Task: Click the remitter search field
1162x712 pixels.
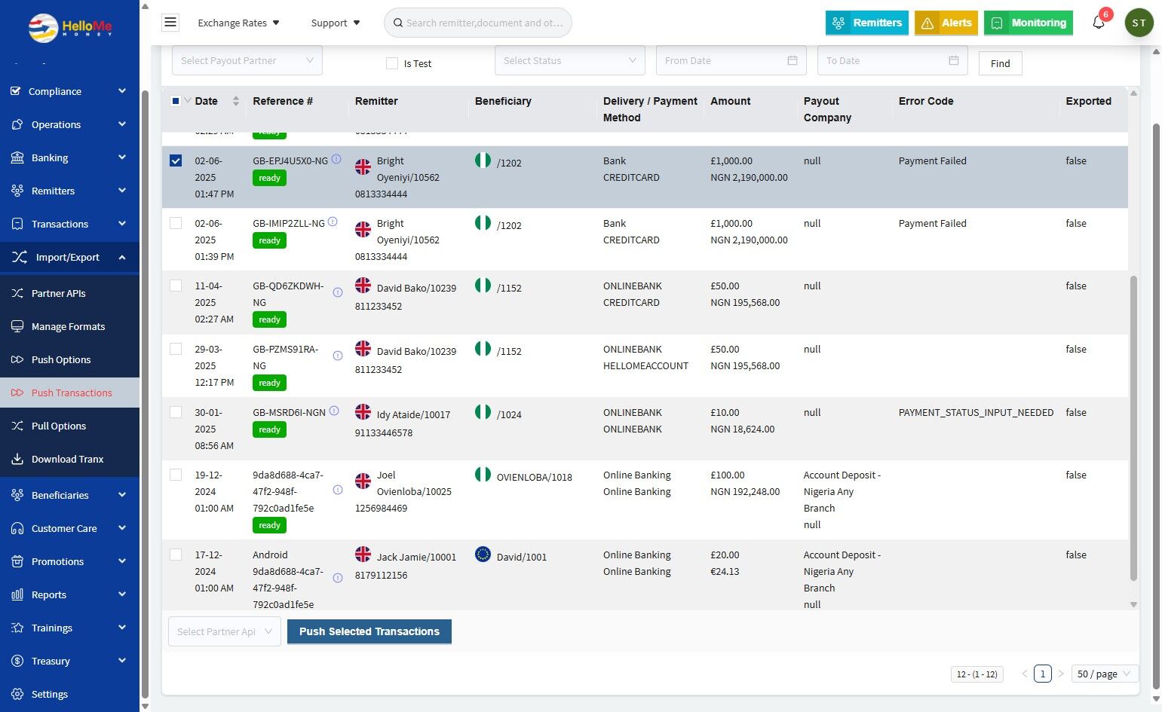Action: pos(484,23)
